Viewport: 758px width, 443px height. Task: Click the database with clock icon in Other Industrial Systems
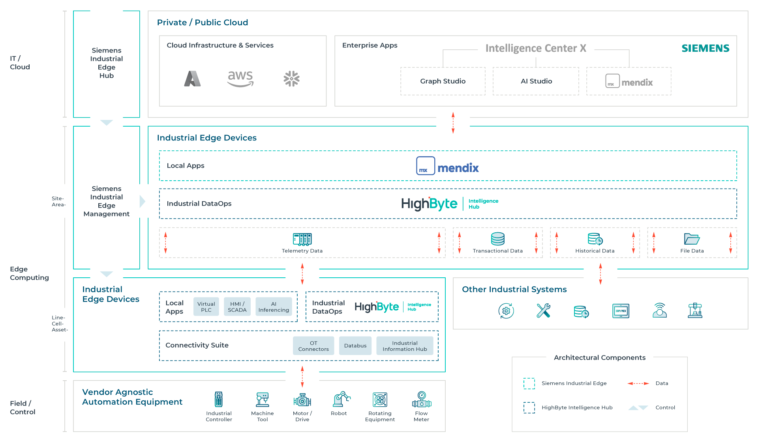click(x=581, y=312)
